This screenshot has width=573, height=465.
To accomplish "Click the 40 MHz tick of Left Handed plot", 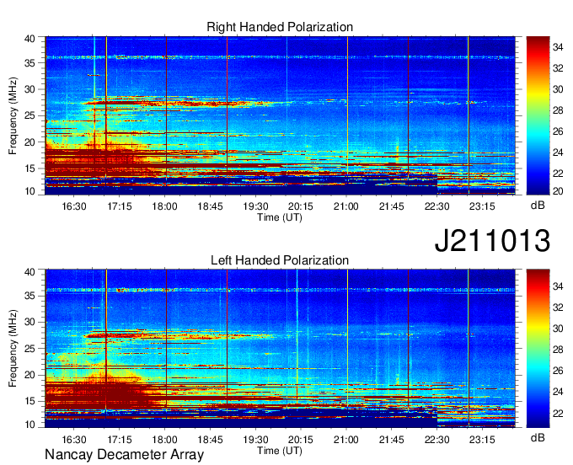I will point(30,272).
